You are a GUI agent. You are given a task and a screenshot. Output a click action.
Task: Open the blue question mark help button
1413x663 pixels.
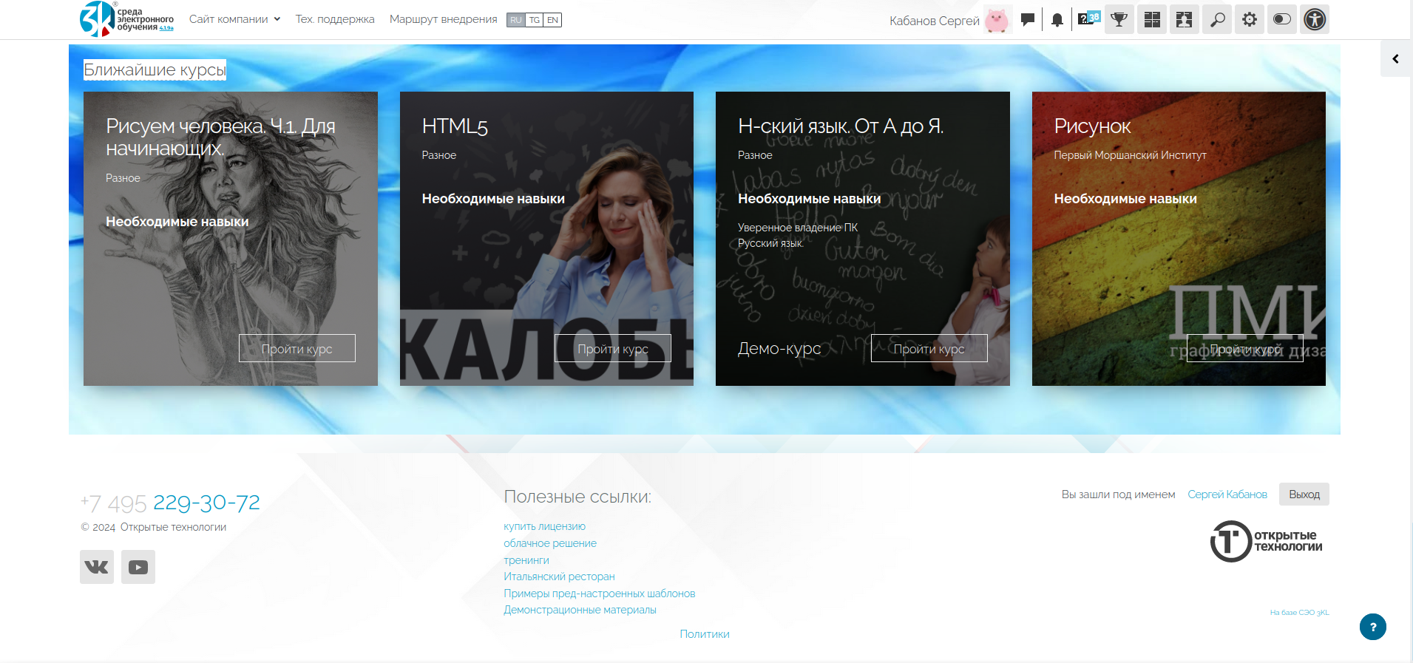pyautogui.click(x=1373, y=627)
